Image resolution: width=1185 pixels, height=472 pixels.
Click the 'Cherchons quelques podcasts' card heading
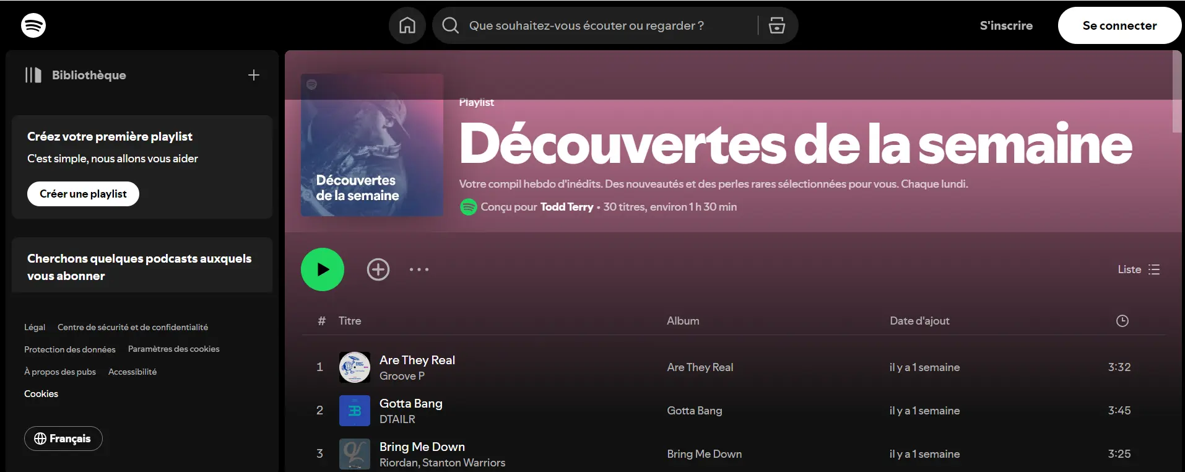click(x=139, y=267)
